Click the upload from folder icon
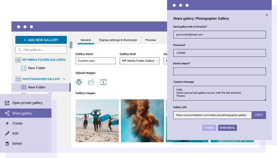The width and height of the screenshot is (277, 158). tap(91, 82)
